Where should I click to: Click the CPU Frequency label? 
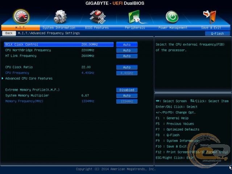[17, 73]
